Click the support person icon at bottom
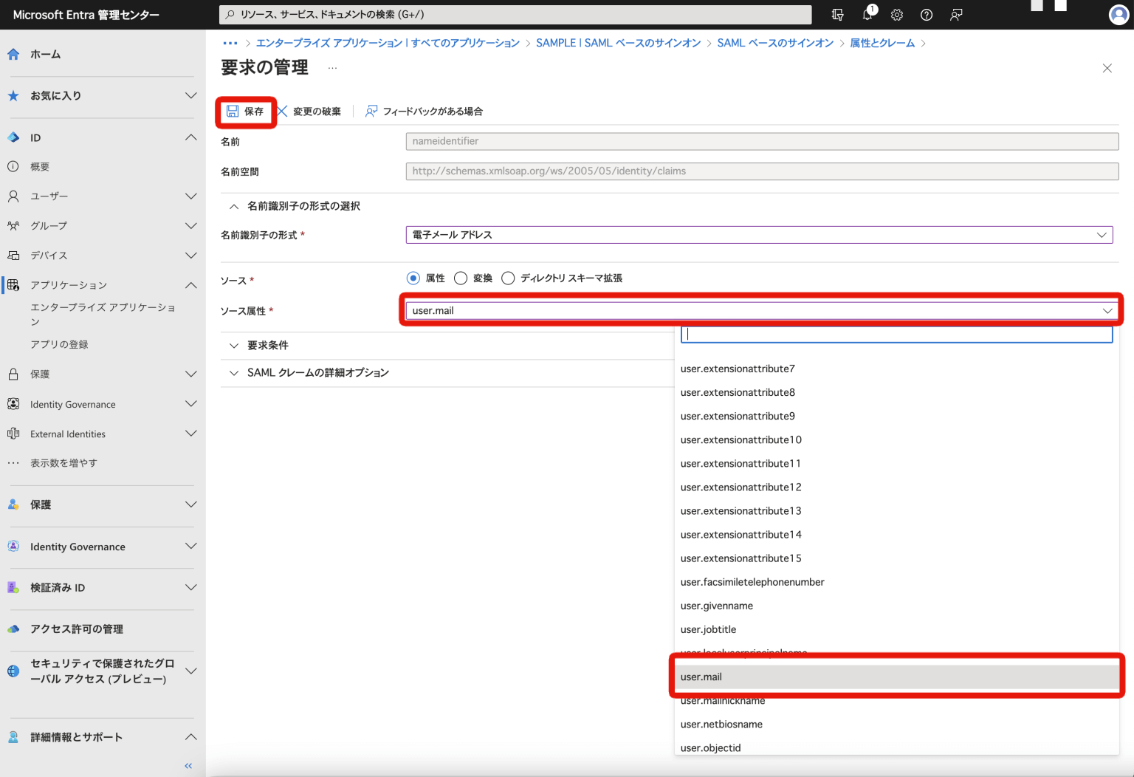This screenshot has width=1134, height=777. [13, 737]
